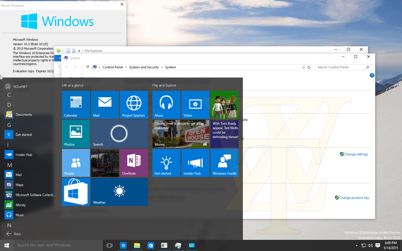The width and height of the screenshot is (402, 251).
Task: Select Get started in apps list
Action: click(30, 135)
